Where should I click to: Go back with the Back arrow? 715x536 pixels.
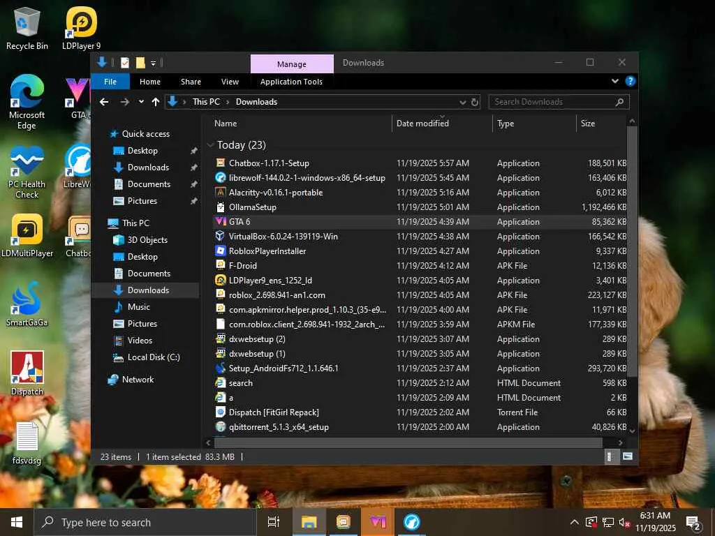tap(104, 102)
